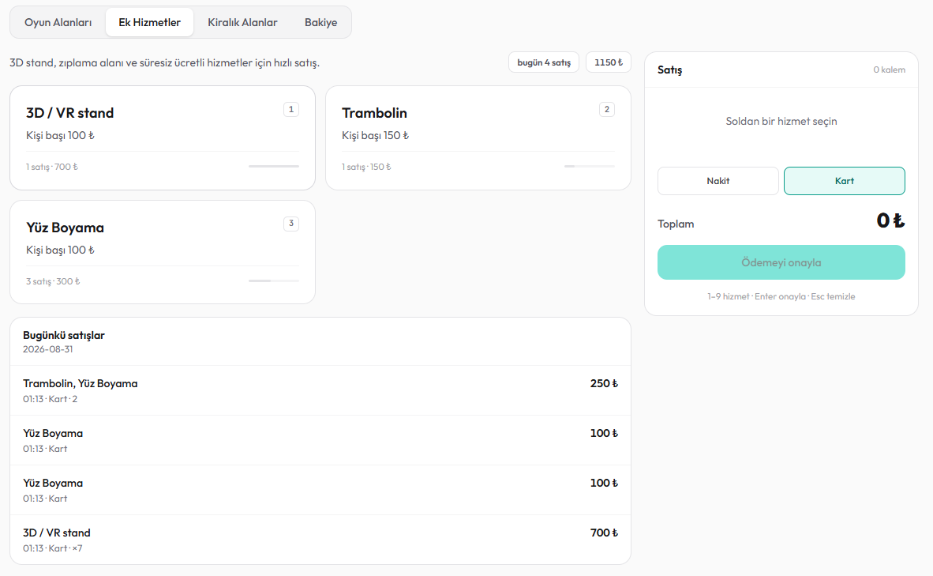The height and width of the screenshot is (576, 933).
Task: Click the "3 satış · 300 ₺" card summary
Action: click(53, 281)
